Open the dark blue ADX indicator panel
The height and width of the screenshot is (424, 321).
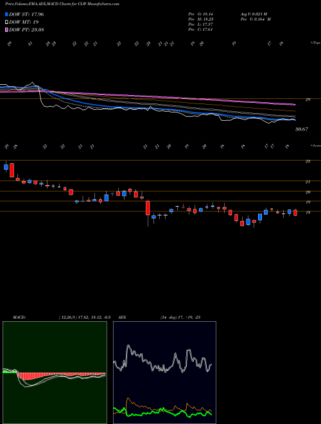pos(164,373)
